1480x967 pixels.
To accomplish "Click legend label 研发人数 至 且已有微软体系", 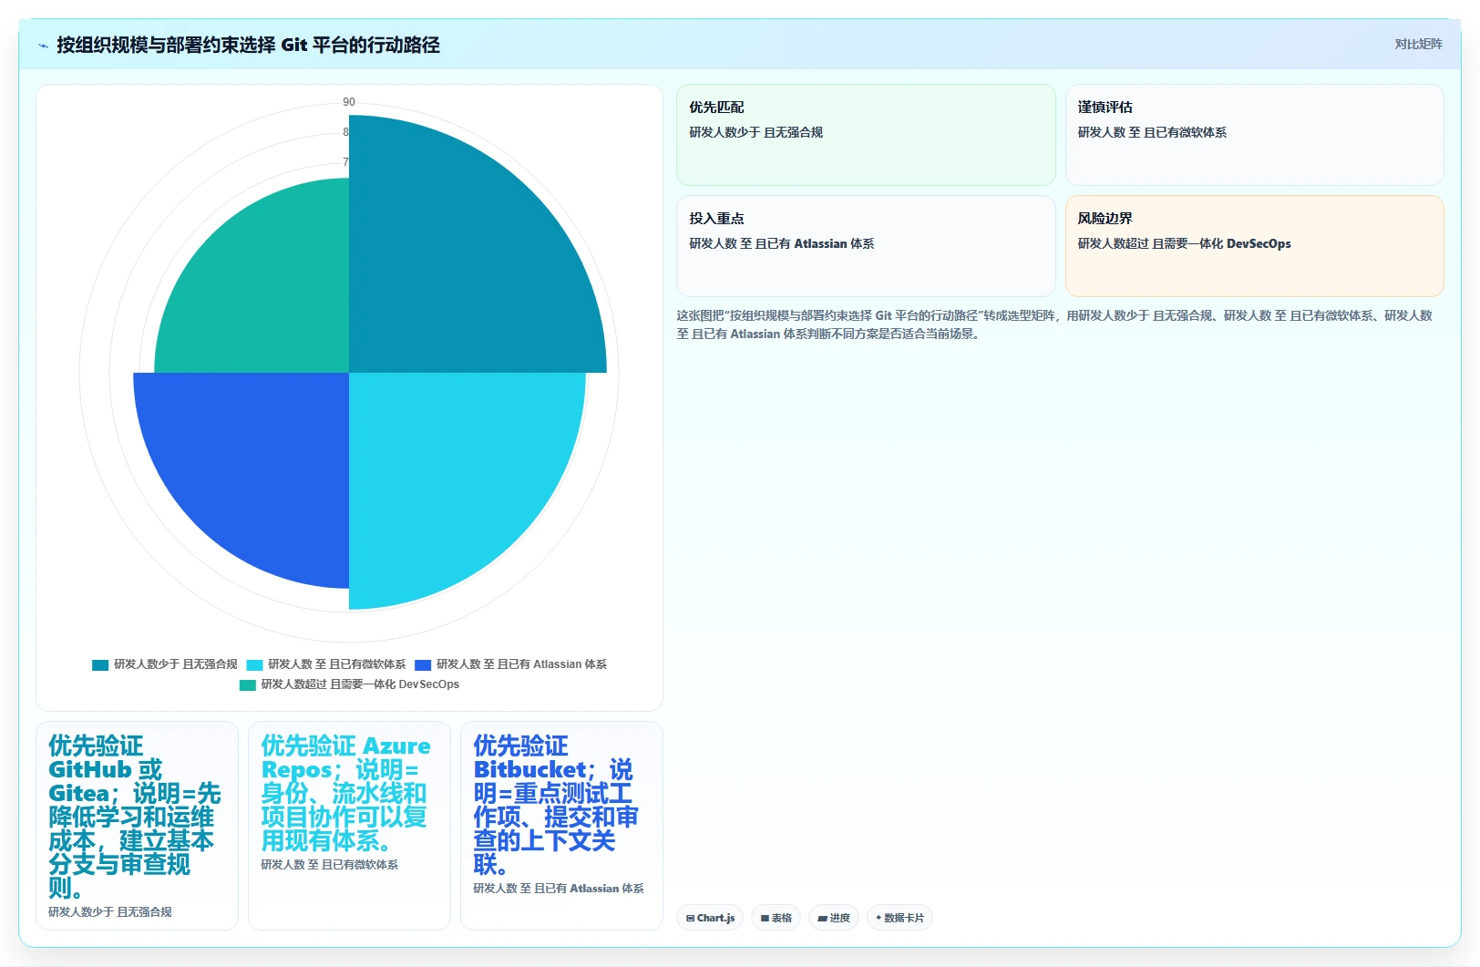I will [x=336, y=664].
